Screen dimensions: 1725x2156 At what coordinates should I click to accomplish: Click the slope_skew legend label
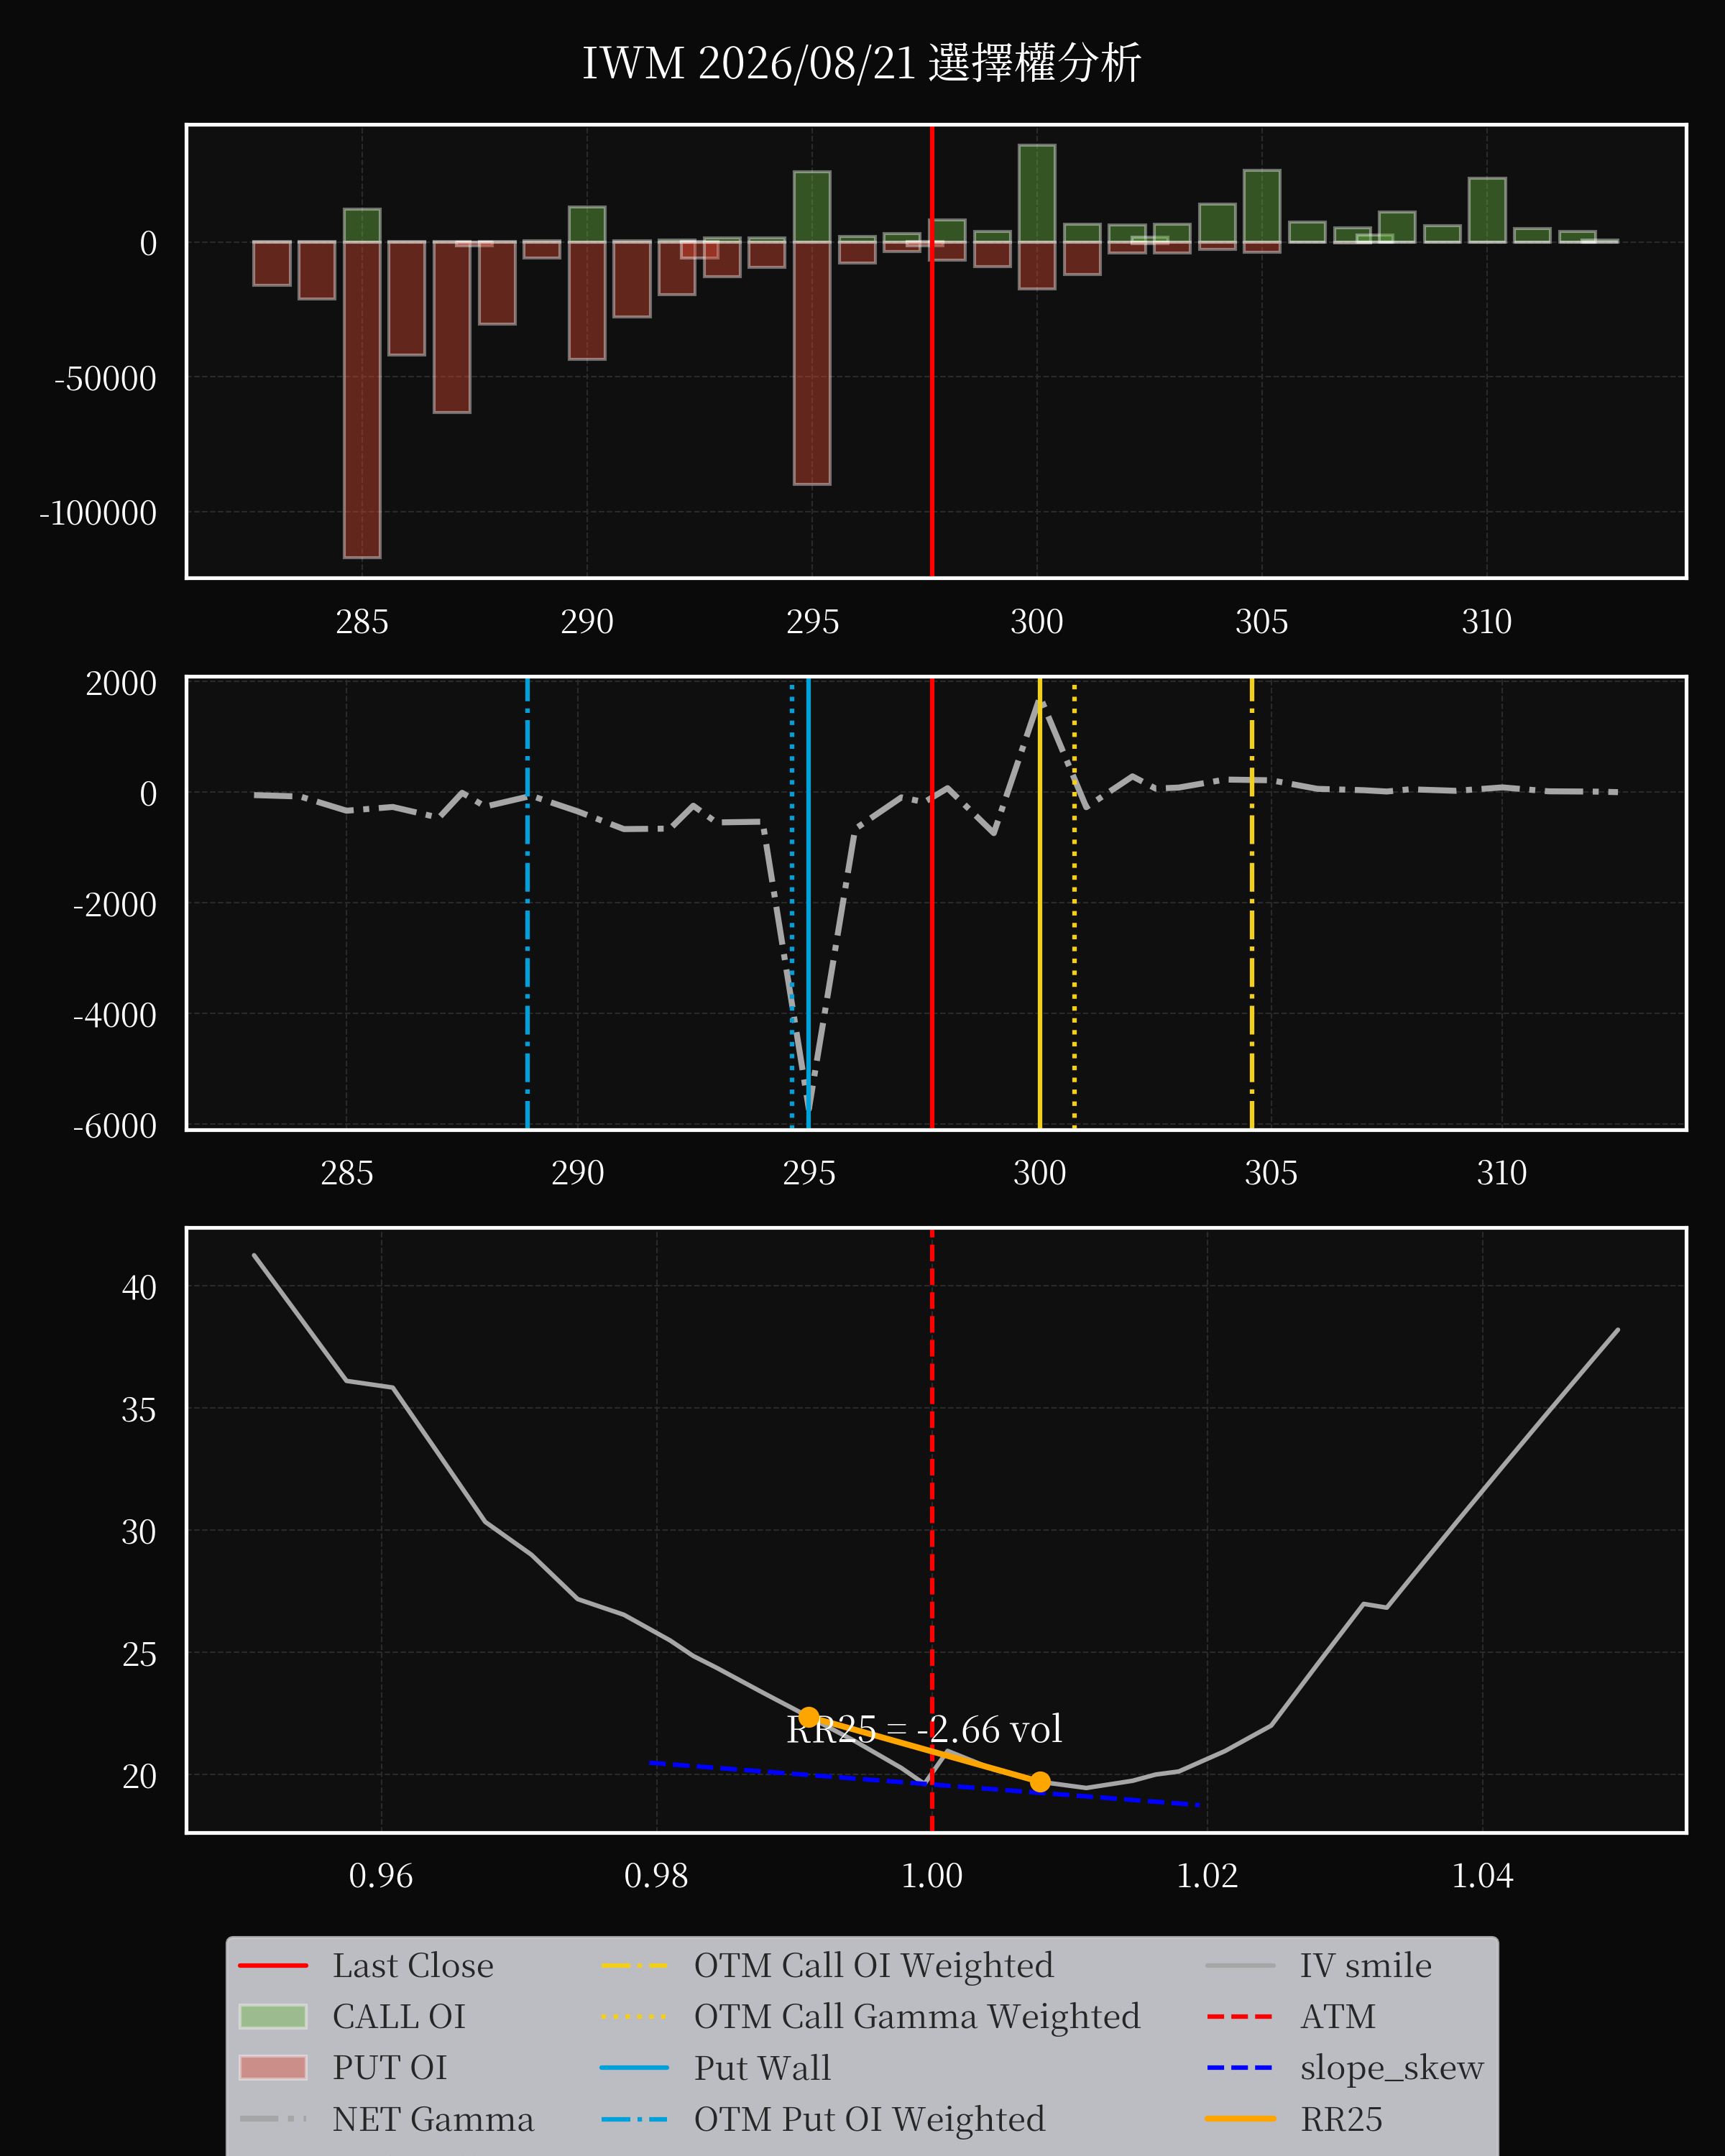coord(1391,2067)
